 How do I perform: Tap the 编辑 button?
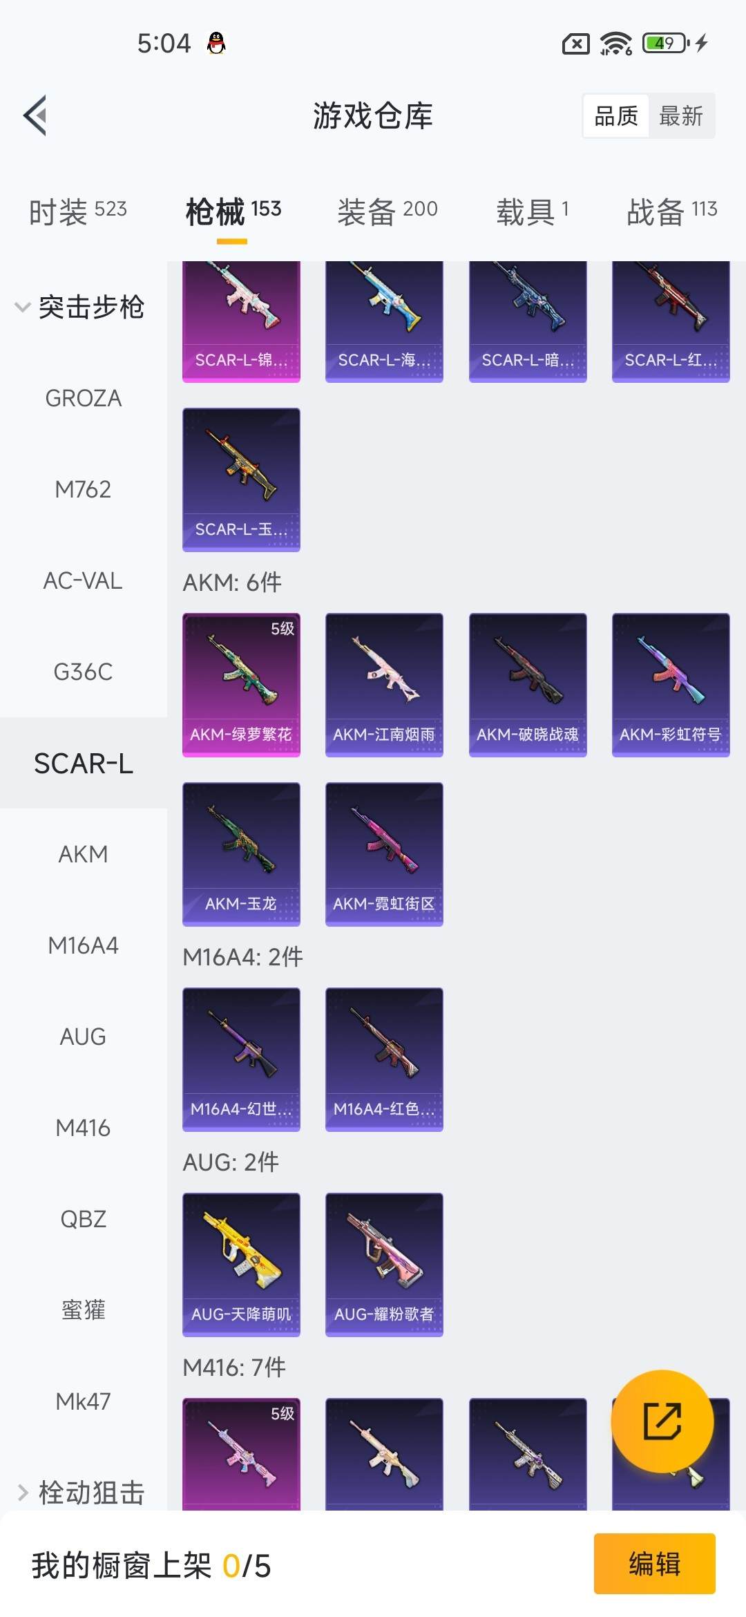point(654,1564)
